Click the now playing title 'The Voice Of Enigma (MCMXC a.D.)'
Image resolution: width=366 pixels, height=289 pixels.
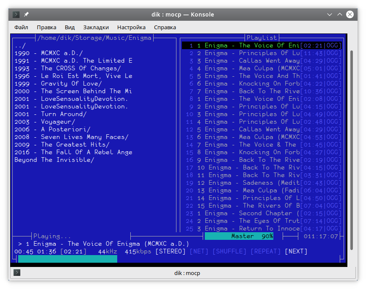coord(128,244)
